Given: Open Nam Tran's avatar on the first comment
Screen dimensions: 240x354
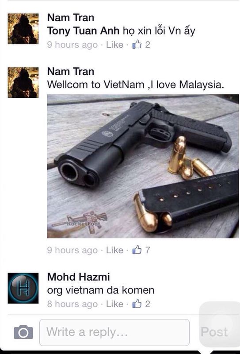Looking at the screenshot, I should point(23,29).
